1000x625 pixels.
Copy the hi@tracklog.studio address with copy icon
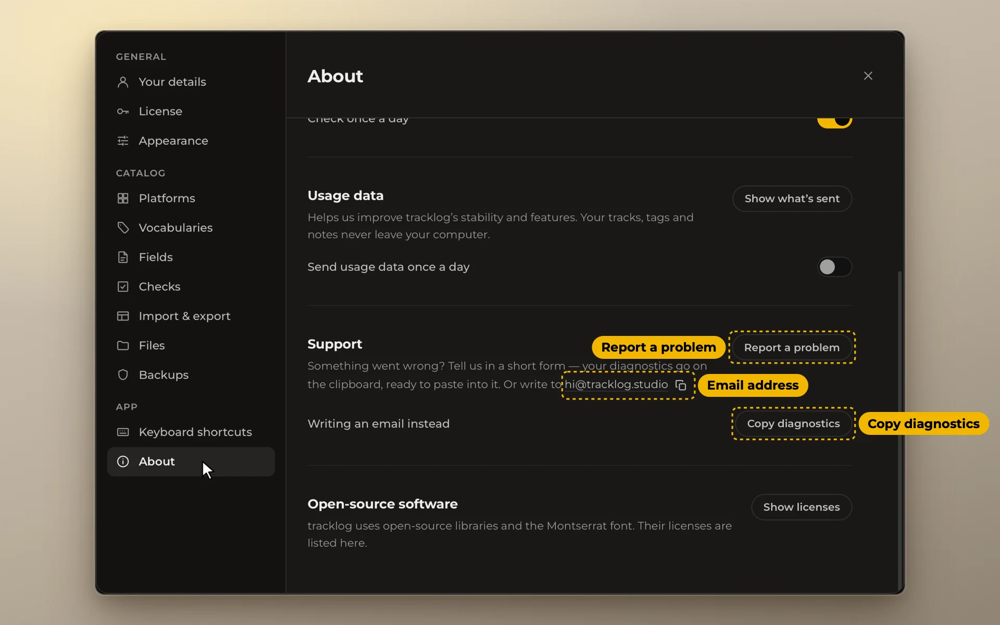tap(681, 385)
